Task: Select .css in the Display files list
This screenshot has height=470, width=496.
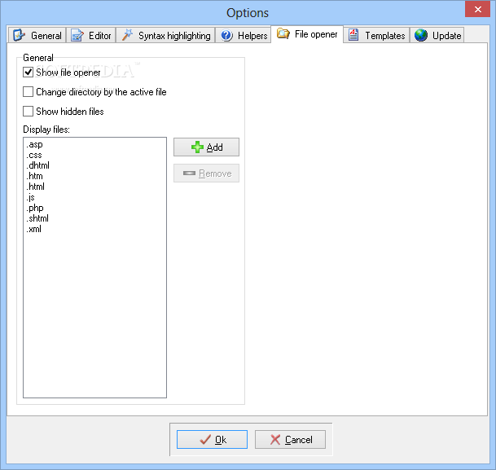Action: coord(94,155)
